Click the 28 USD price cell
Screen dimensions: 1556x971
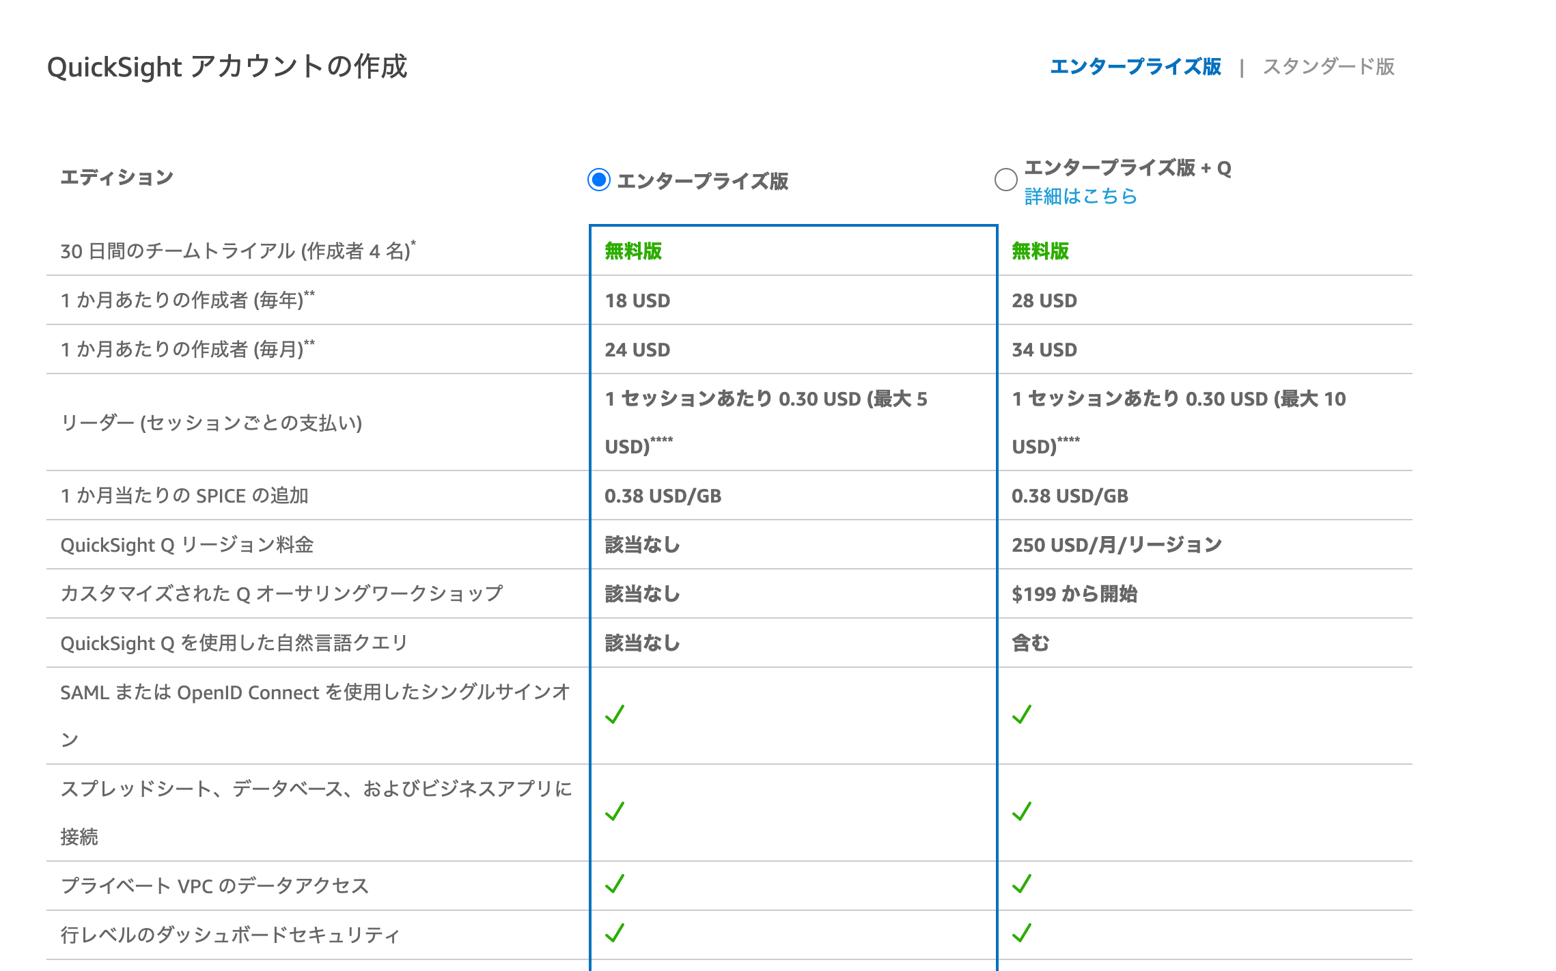click(1044, 300)
